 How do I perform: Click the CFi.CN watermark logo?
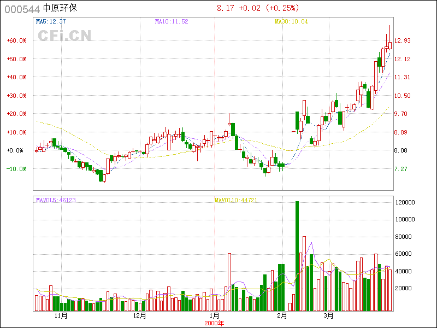(64, 36)
